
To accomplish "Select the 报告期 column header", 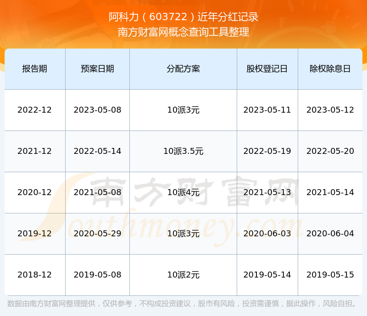I will tap(35, 69).
